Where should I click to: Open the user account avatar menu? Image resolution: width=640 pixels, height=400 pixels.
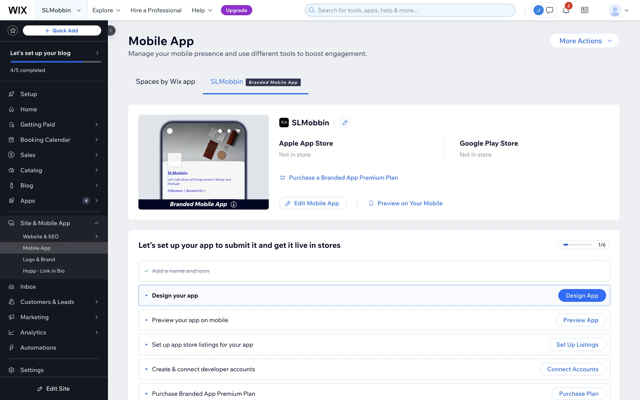[x=619, y=10]
